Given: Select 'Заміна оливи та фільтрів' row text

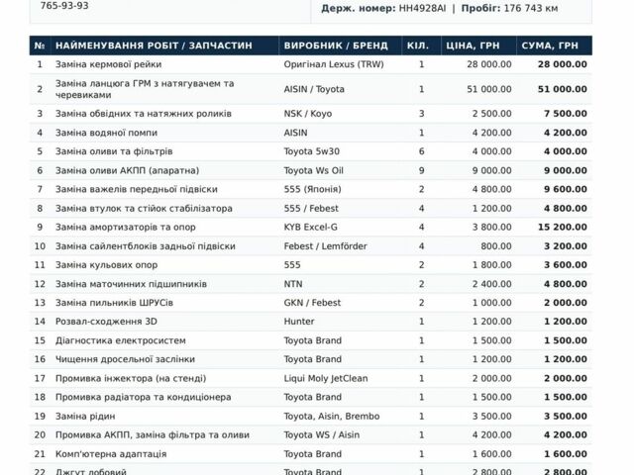Looking at the screenshot, I should (114, 151).
